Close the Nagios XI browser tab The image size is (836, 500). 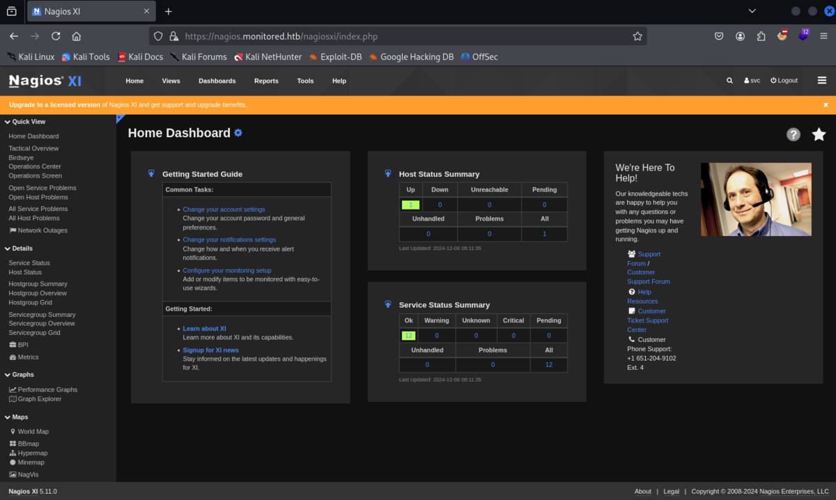pyautogui.click(x=146, y=11)
